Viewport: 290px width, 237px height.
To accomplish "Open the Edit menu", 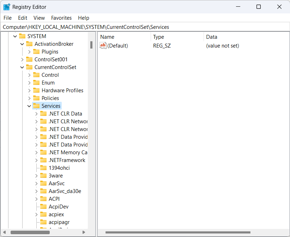I will [23, 18].
